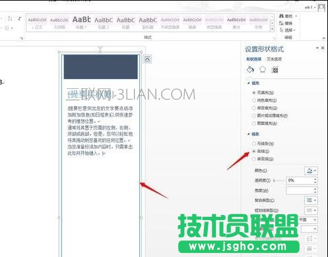
Task: Expand the styles gallery More button
Action: pyautogui.click(x=273, y=29)
